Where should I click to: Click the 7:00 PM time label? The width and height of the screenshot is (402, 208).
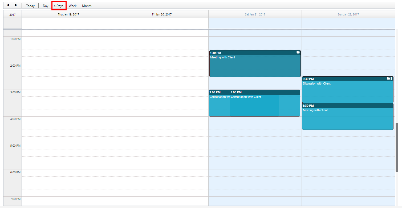15,199
